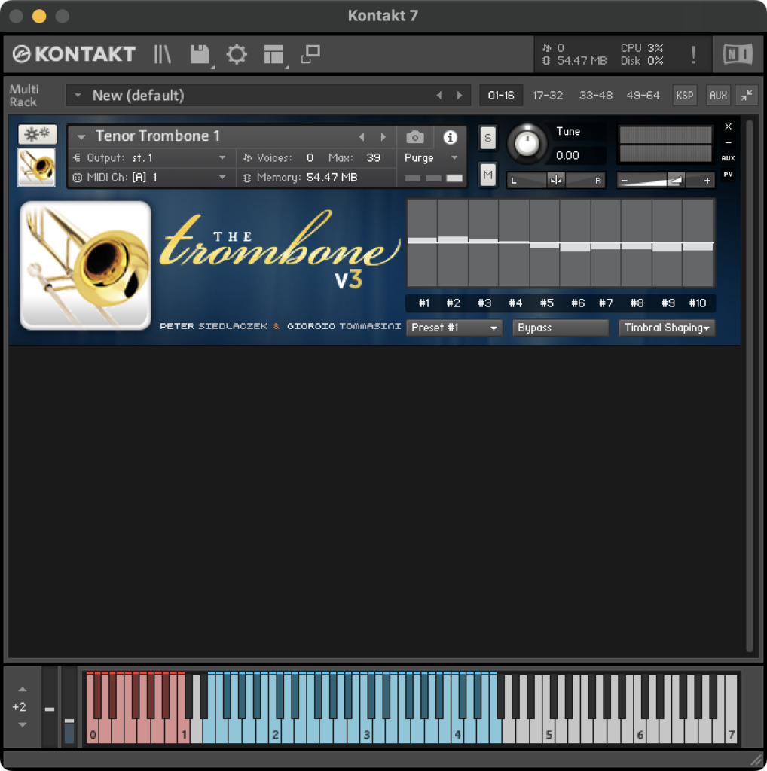Click the minimized view windows icon
Viewport: 767px width, 771px height.
(311, 54)
